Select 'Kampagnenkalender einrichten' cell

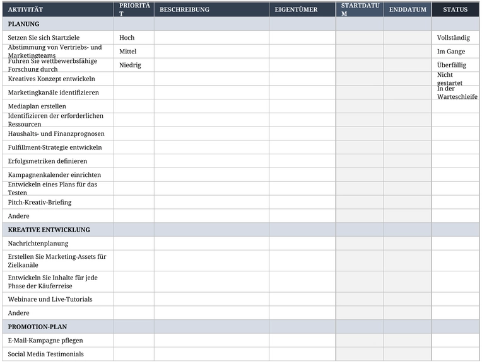[58, 175]
